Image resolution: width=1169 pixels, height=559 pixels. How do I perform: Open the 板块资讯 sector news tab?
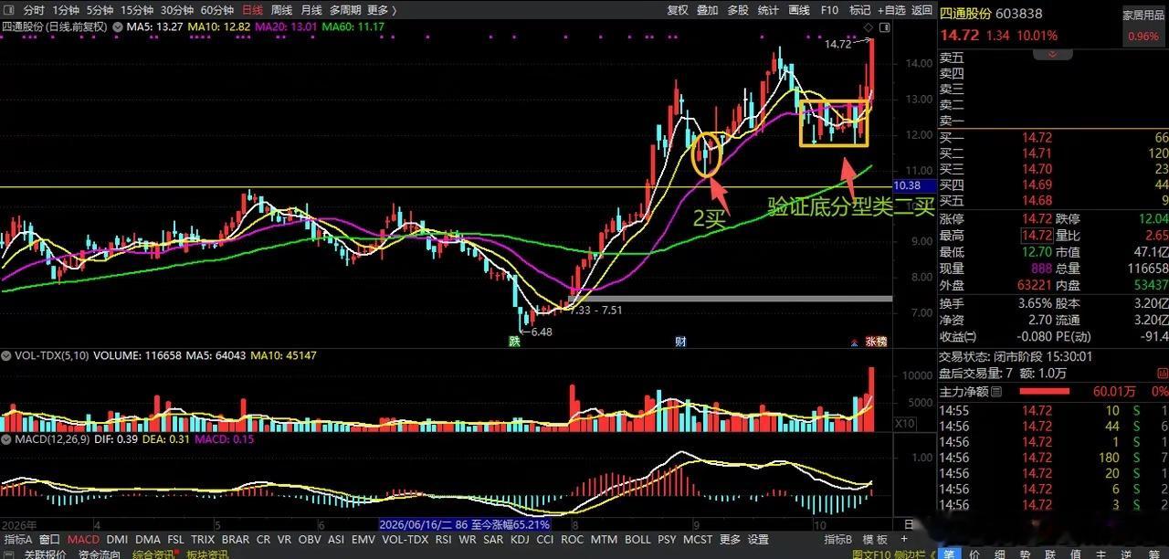pos(209,554)
